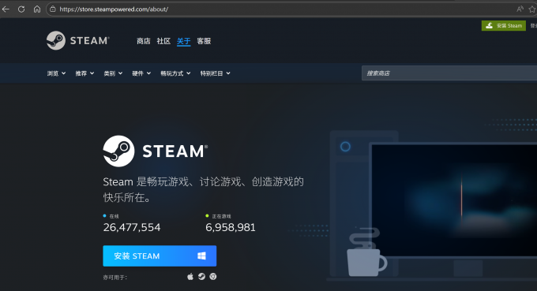Add page to favorites with star icon

[532, 9]
